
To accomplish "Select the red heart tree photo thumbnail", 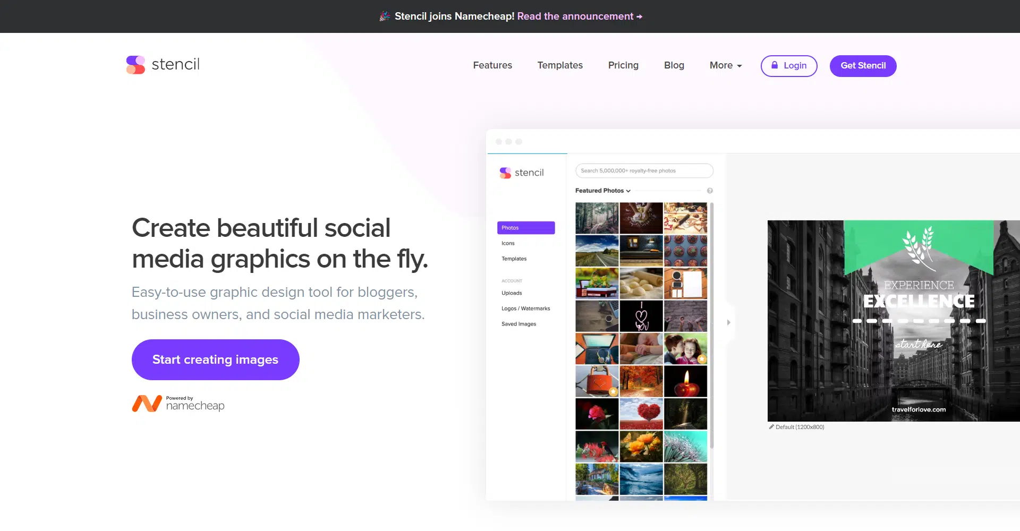I will pyautogui.click(x=641, y=414).
